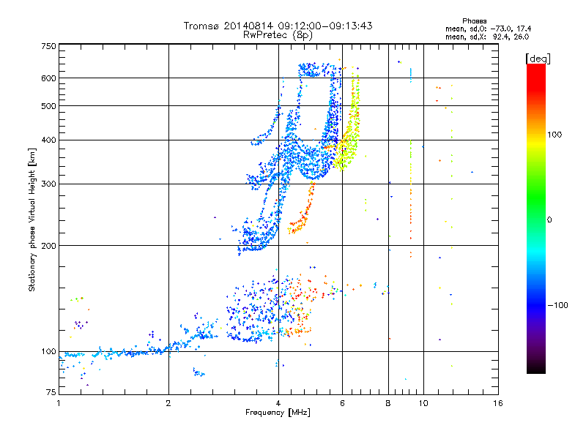Click the '[deg]' colorbar unit label
Image resolution: width=586 pixels, height=439 pixels.
pos(538,59)
